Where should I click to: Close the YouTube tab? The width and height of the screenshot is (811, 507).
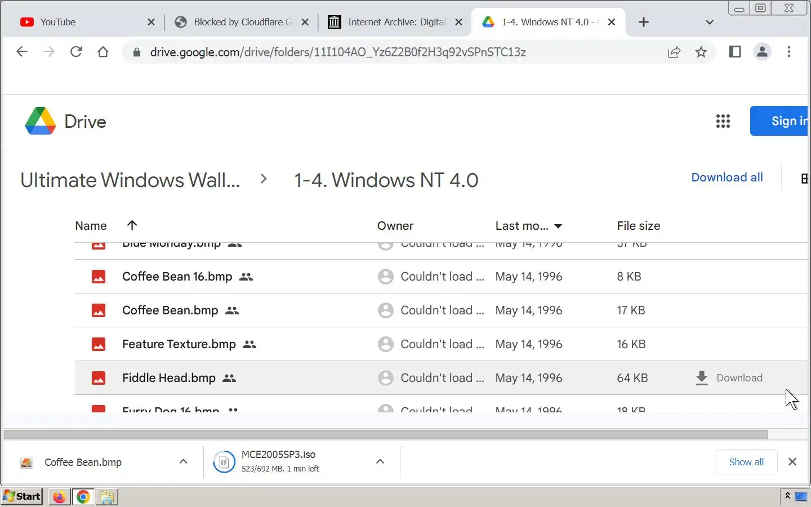pos(151,22)
